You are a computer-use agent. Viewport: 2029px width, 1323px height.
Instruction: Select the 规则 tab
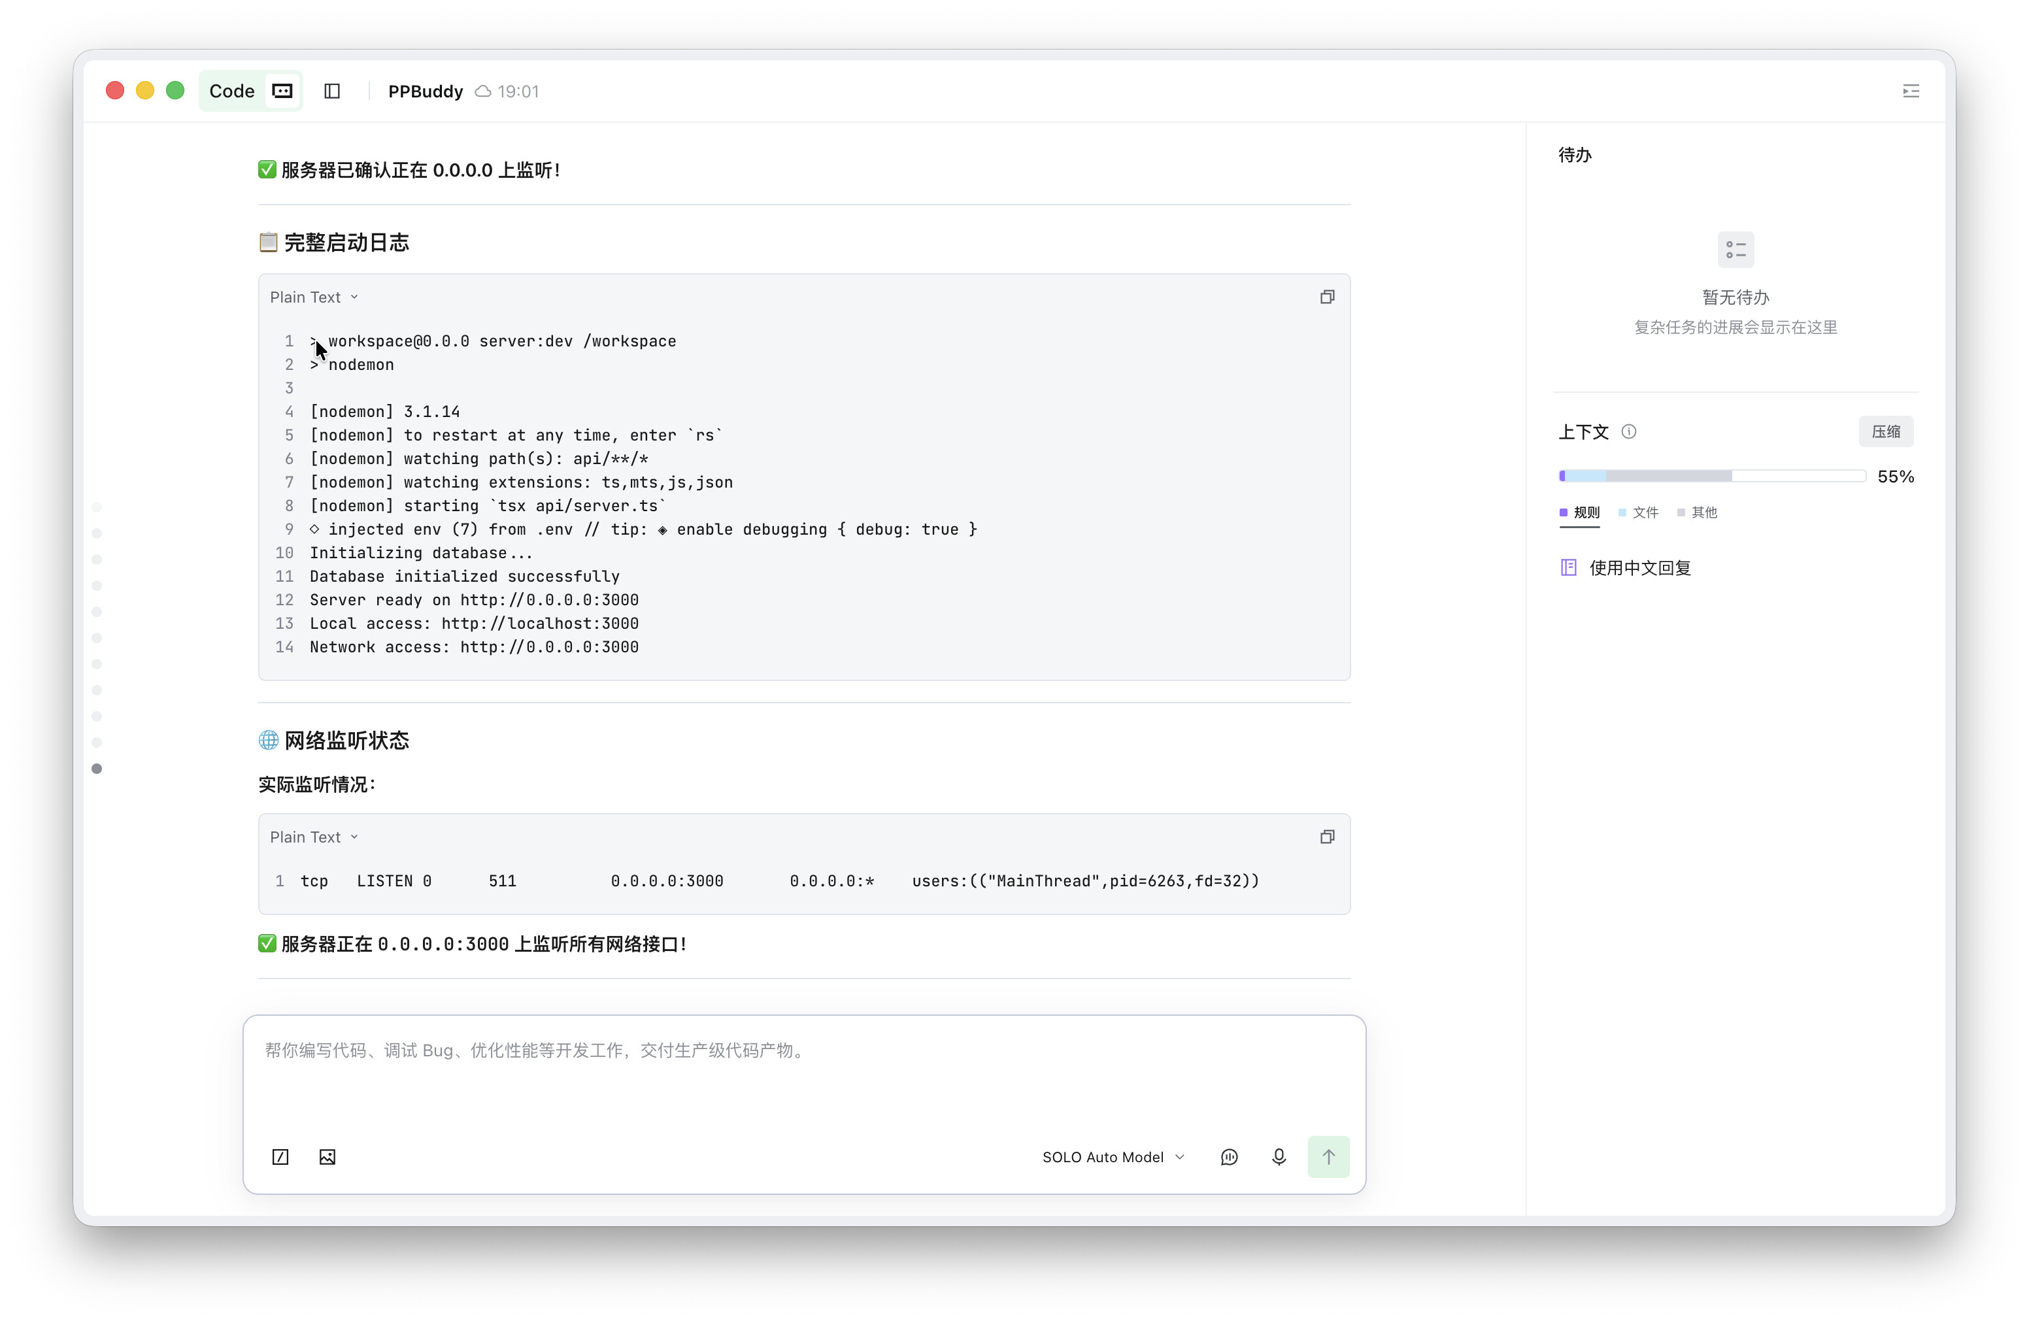(x=1580, y=512)
